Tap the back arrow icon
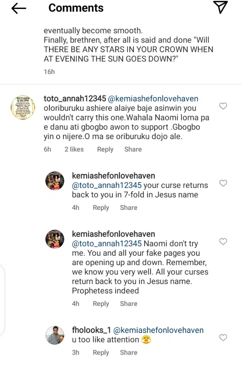This screenshot has height=368, width=242. [x=19, y=8]
